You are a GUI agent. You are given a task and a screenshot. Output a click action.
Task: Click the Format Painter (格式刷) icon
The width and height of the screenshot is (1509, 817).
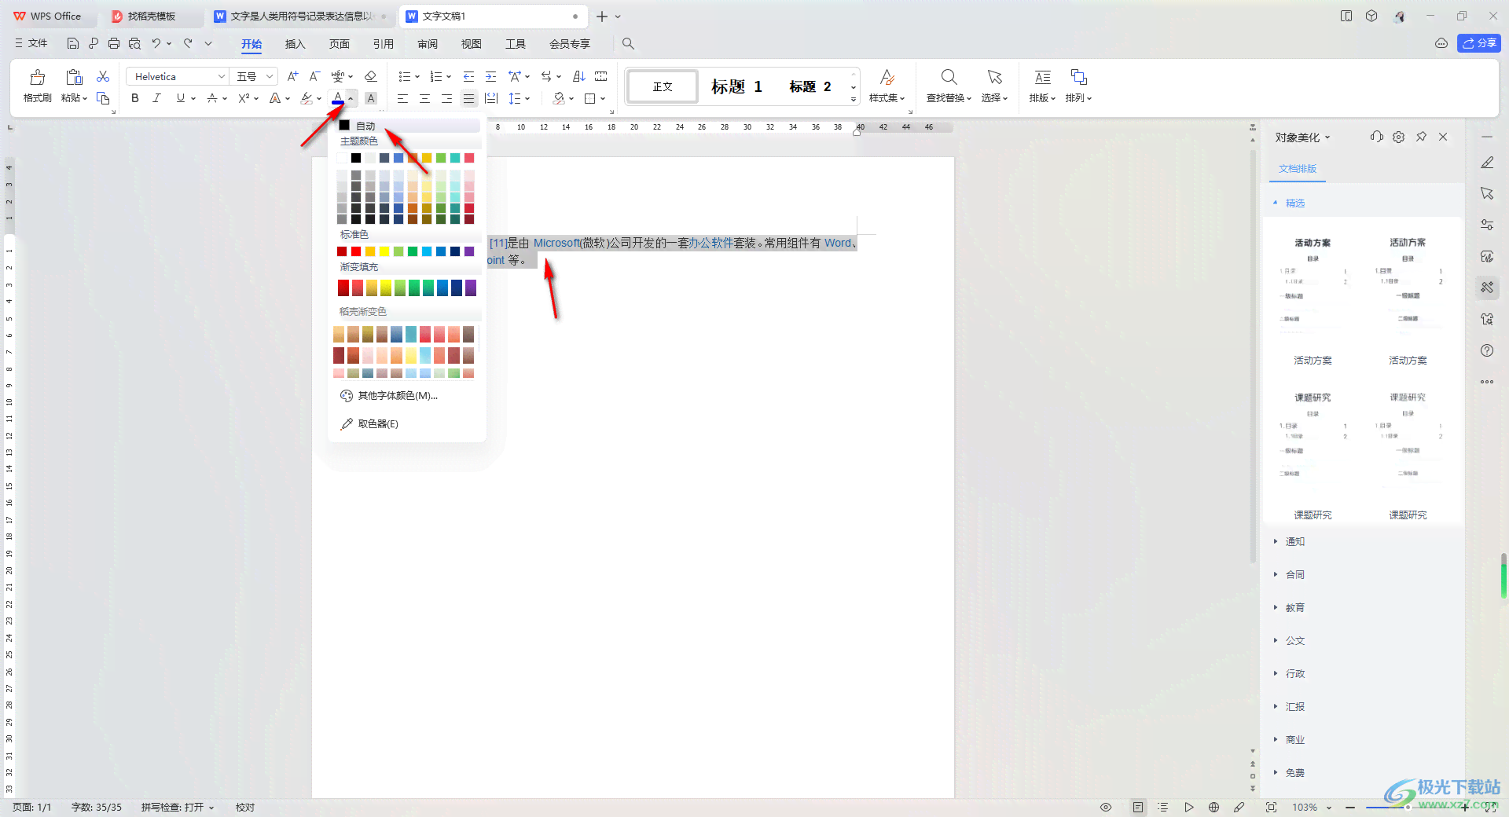pyautogui.click(x=37, y=77)
